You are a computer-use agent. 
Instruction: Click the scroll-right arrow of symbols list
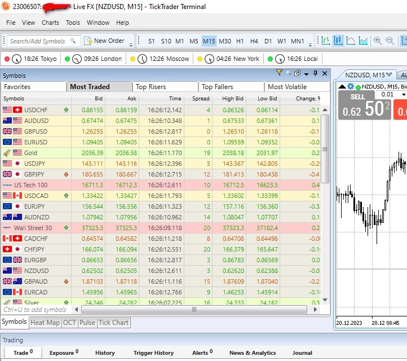click(315, 309)
